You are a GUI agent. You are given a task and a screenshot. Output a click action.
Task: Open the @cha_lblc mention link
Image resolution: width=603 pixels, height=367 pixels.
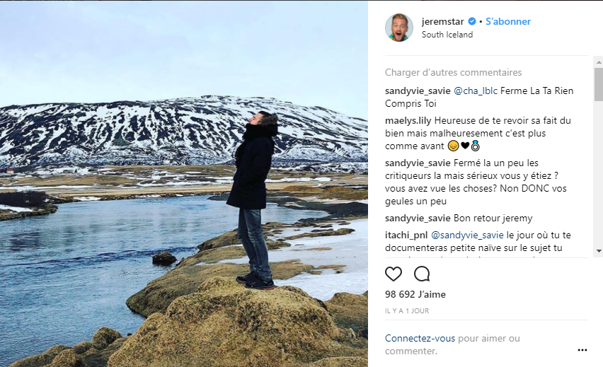tap(475, 91)
